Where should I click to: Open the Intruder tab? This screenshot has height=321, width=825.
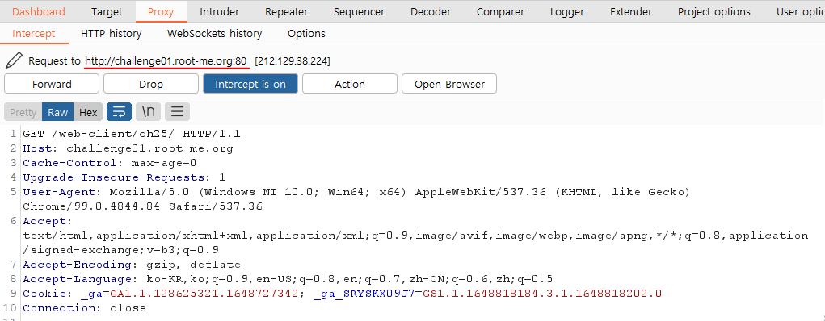220,11
